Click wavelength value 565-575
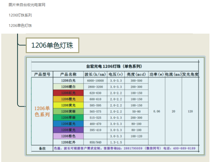The width and height of the screenshot is (211, 162). (96, 112)
